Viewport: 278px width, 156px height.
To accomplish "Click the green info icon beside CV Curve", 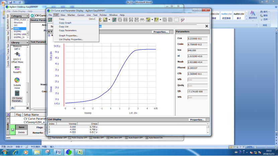I will 32,16.
